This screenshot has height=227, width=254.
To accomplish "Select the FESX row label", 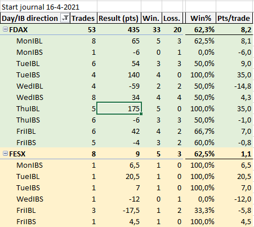I will coord(17,154).
